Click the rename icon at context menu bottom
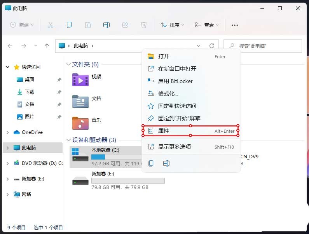This screenshot has width=309, height=234. click(166, 163)
